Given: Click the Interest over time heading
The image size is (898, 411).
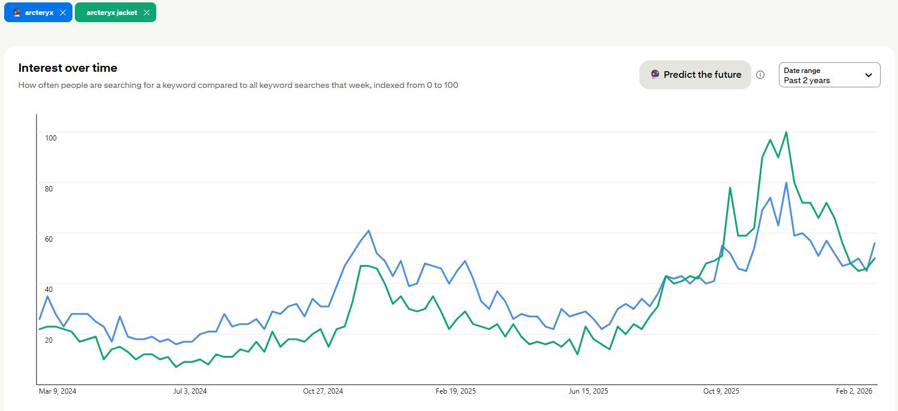Looking at the screenshot, I should (x=68, y=68).
